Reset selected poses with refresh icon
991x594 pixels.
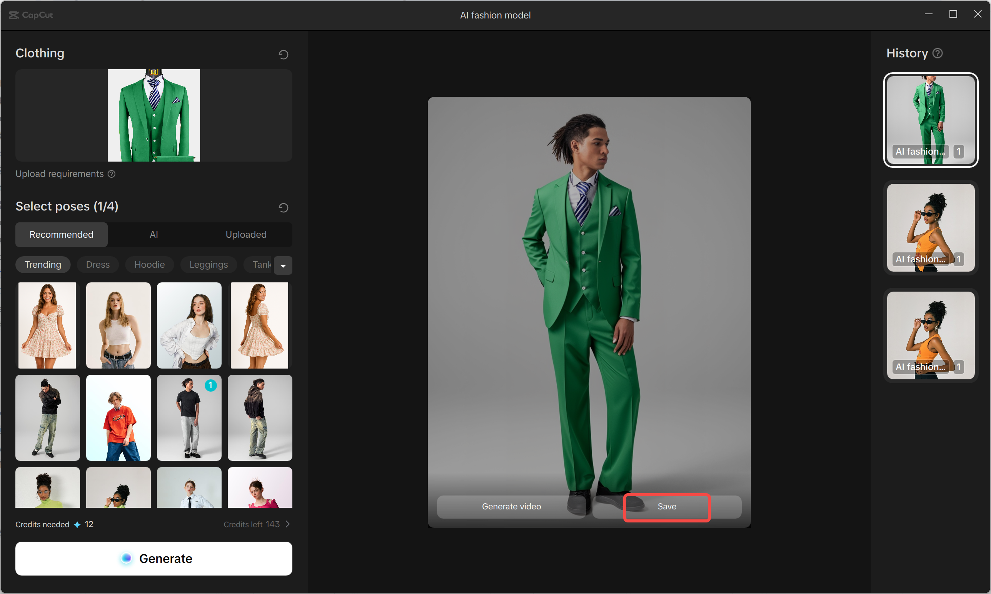tap(284, 207)
